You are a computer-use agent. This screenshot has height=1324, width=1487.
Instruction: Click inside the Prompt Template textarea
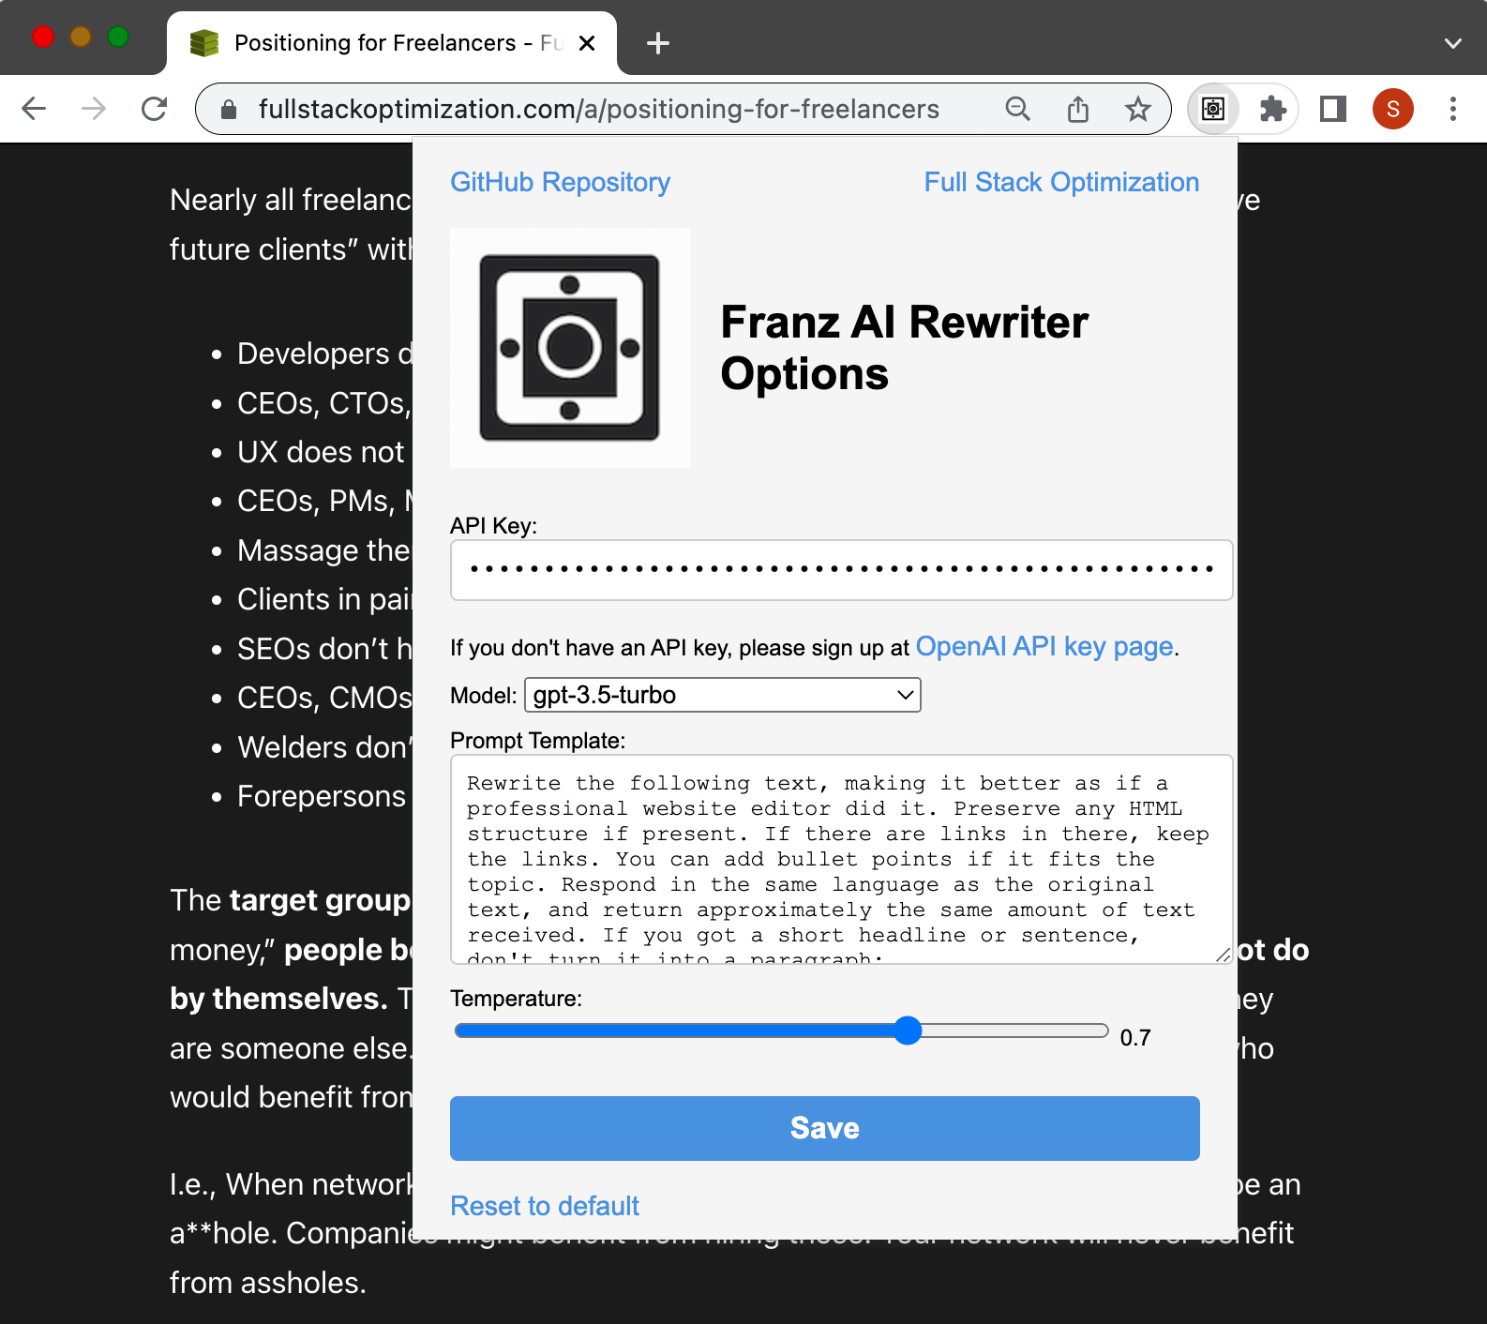click(841, 859)
